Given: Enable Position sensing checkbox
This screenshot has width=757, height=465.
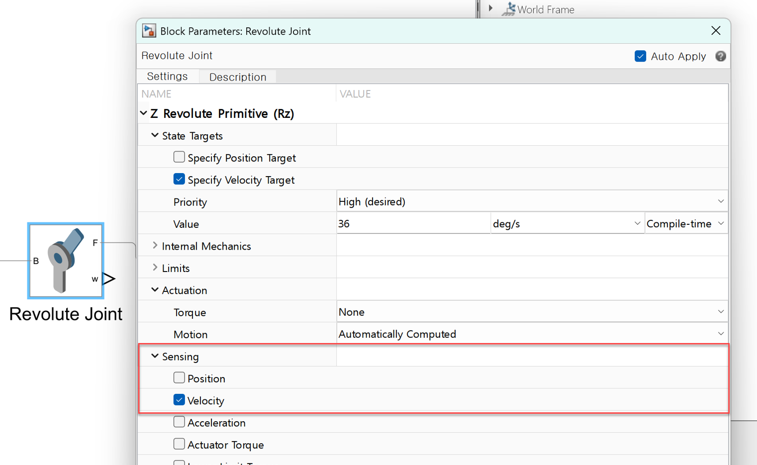Looking at the screenshot, I should pos(179,378).
